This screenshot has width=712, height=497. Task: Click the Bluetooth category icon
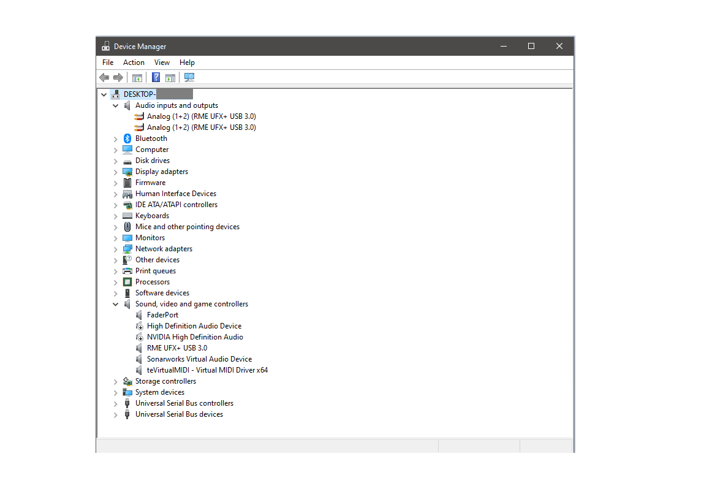(x=127, y=138)
